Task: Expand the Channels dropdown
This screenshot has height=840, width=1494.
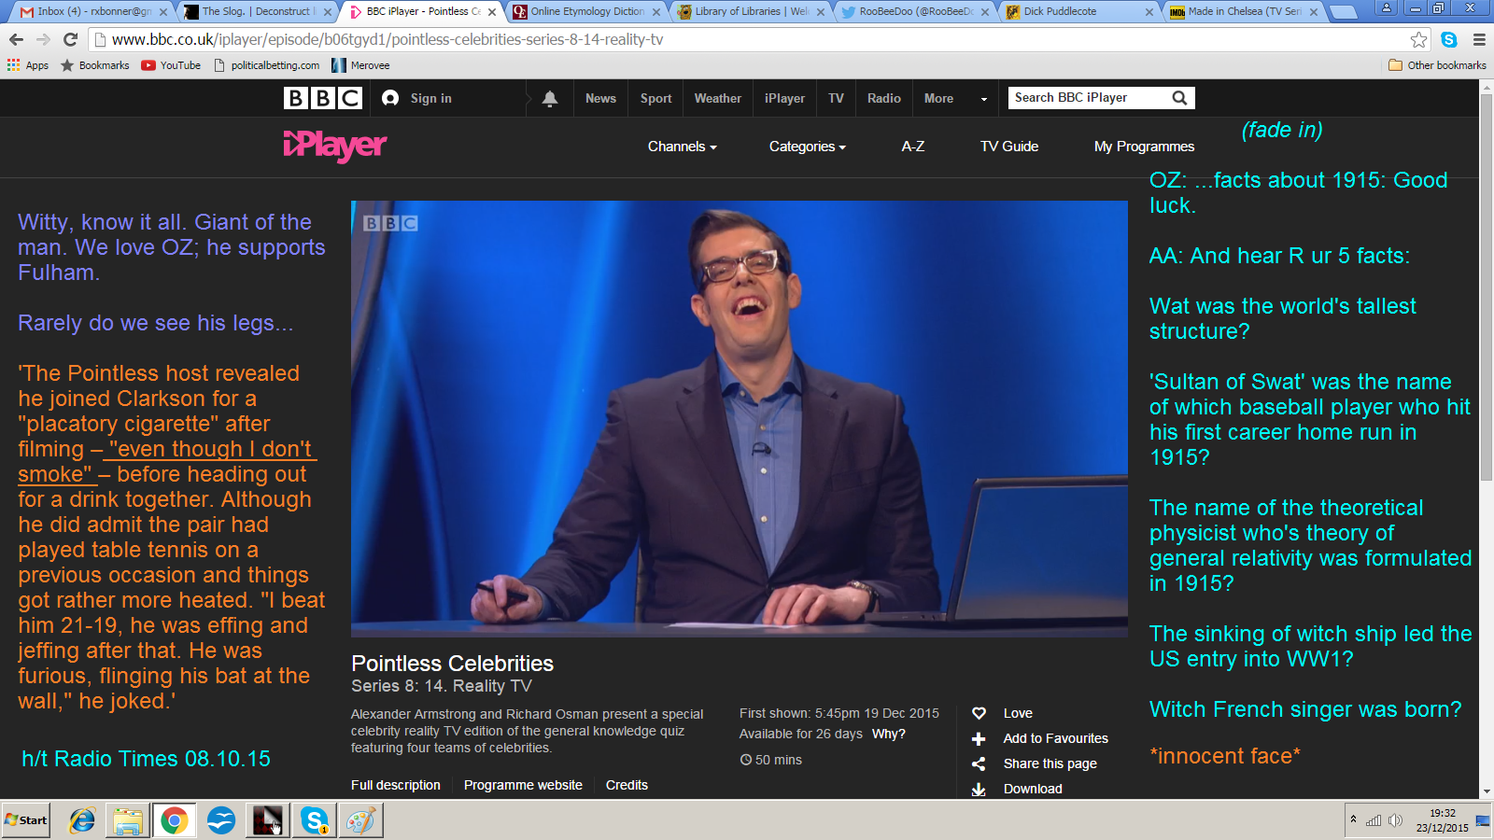Action: pyautogui.click(x=682, y=147)
